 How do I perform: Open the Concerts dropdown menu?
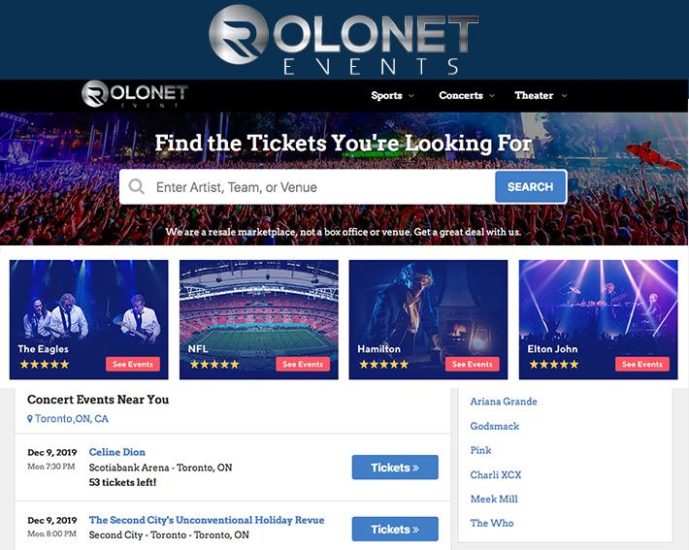(466, 96)
